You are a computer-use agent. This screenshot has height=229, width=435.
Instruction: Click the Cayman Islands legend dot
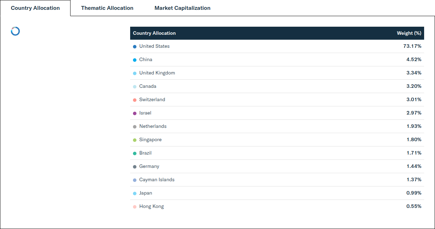click(135, 180)
